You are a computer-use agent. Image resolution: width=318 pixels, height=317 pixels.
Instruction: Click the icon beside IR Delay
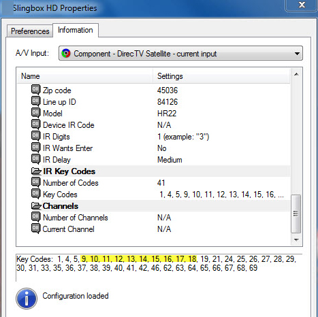pyautogui.click(x=35, y=159)
